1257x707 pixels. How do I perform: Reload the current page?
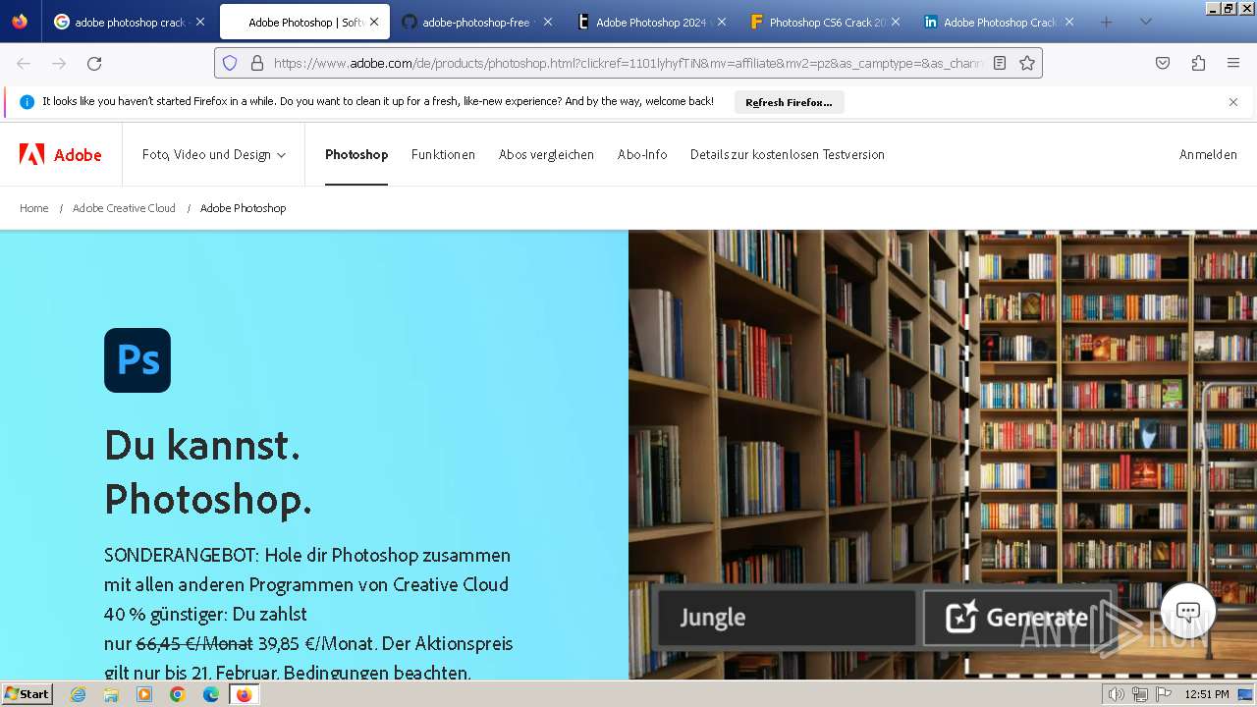point(94,63)
